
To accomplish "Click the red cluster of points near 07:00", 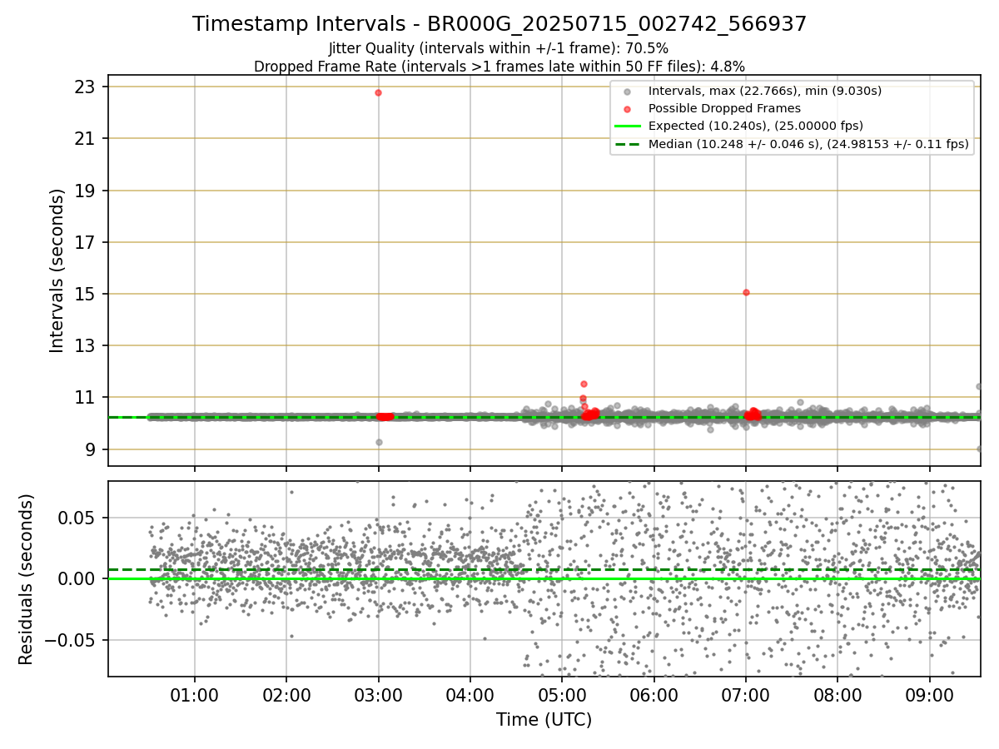I will 753,414.
